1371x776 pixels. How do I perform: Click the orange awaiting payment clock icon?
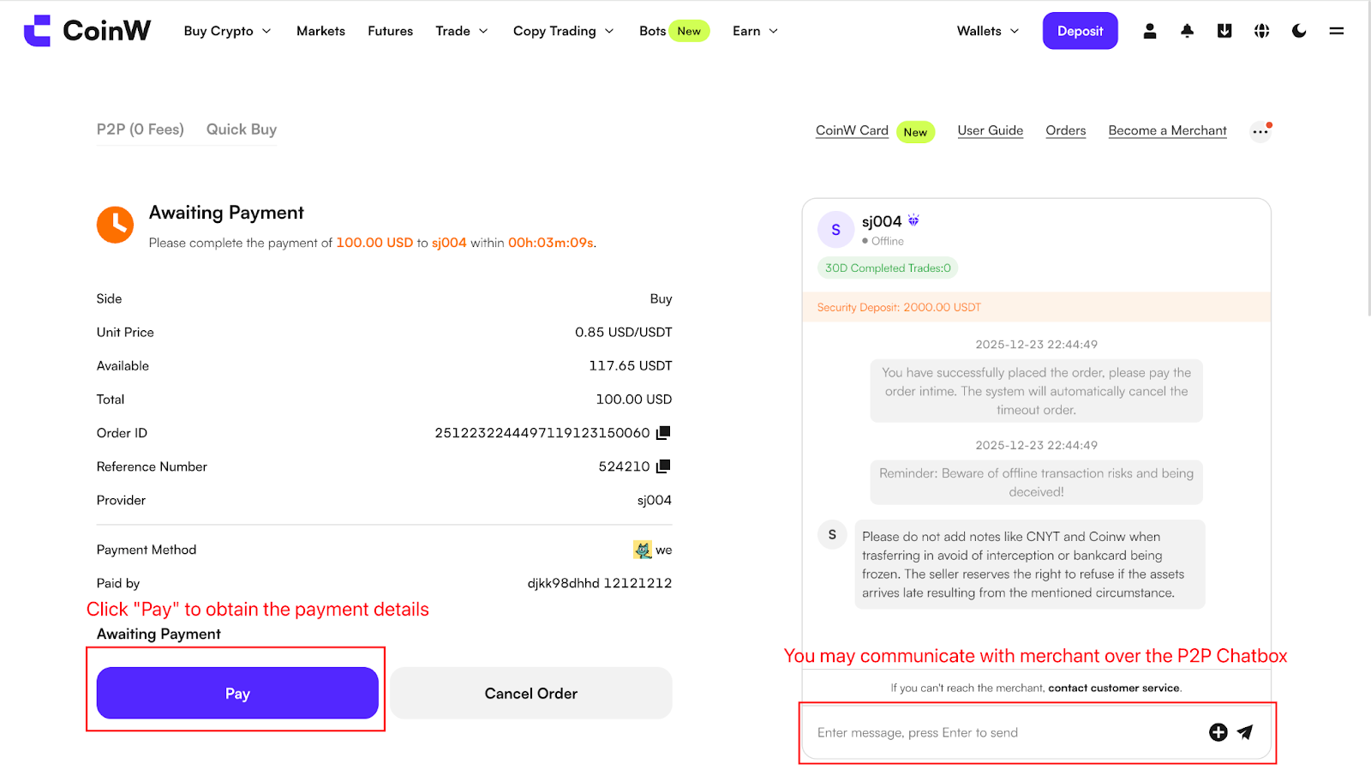point(115,226)
